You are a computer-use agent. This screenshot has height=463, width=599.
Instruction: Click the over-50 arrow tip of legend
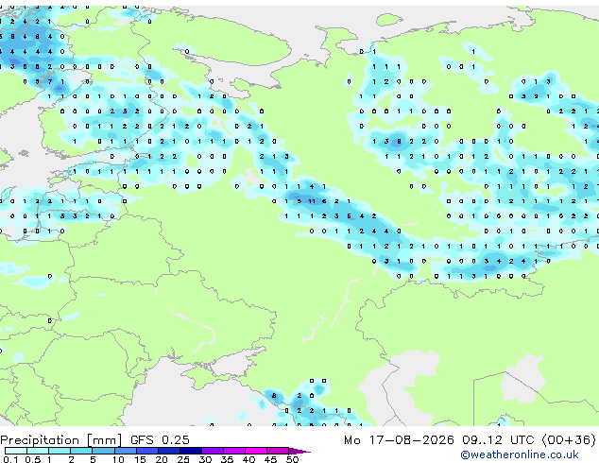click(299, 452)
